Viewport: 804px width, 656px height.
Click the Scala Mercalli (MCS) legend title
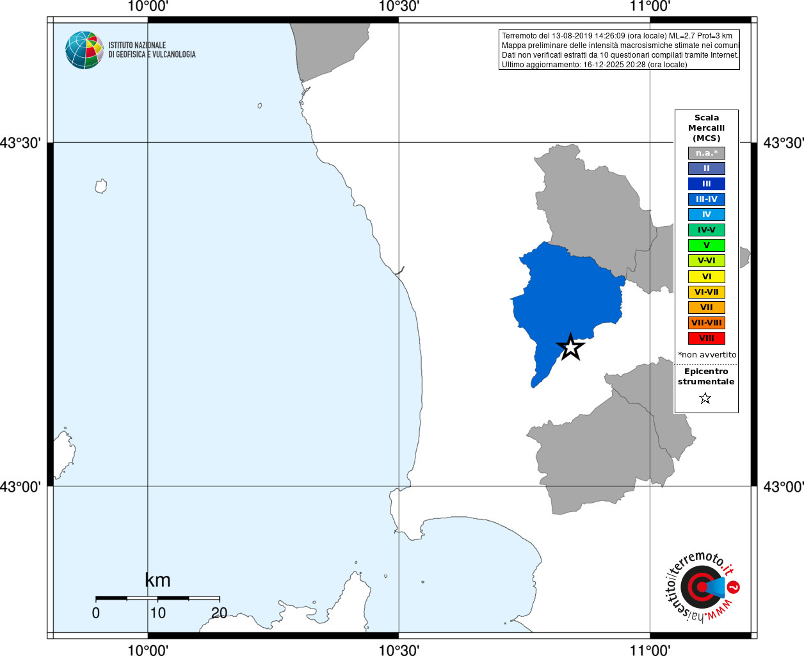[x=707, y=128]
